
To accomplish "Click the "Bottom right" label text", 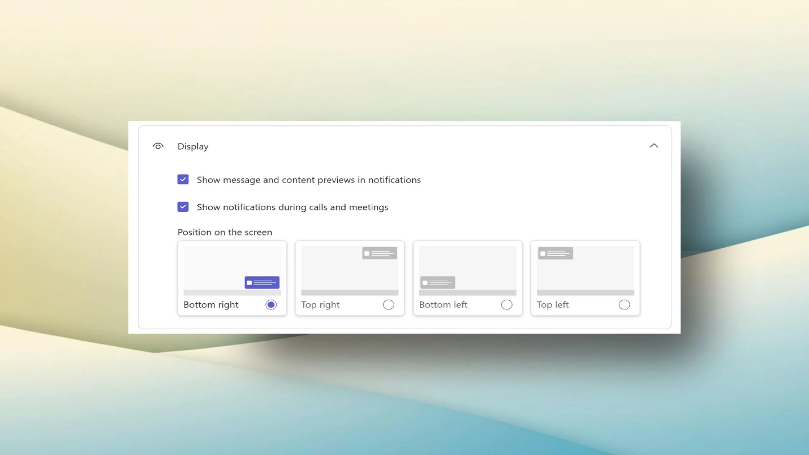I will [x=211, y=305].
